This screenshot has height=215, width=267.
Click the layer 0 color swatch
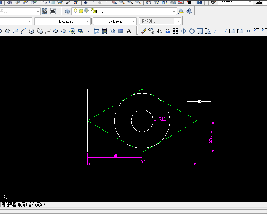[98, 11]
